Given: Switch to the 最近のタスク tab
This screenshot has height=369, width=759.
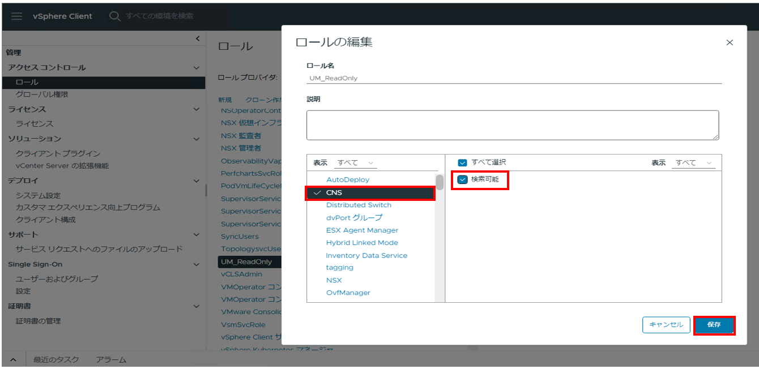Looking at the screenshot, I should 56,359.
